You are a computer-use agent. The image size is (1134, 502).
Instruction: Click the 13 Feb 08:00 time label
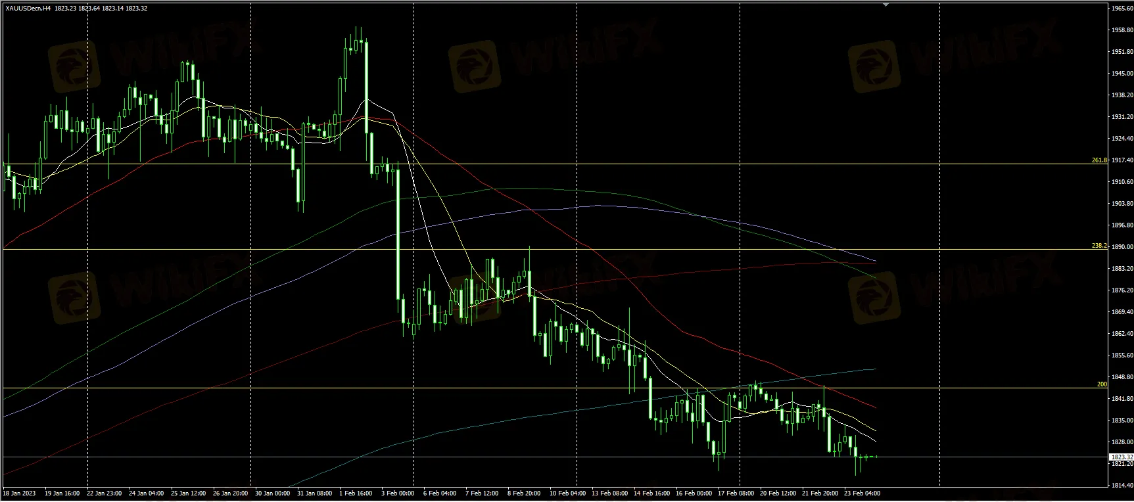pyautogui.click(x=609, y=493)
